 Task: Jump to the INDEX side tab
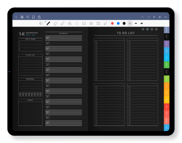tap(166, 30)
